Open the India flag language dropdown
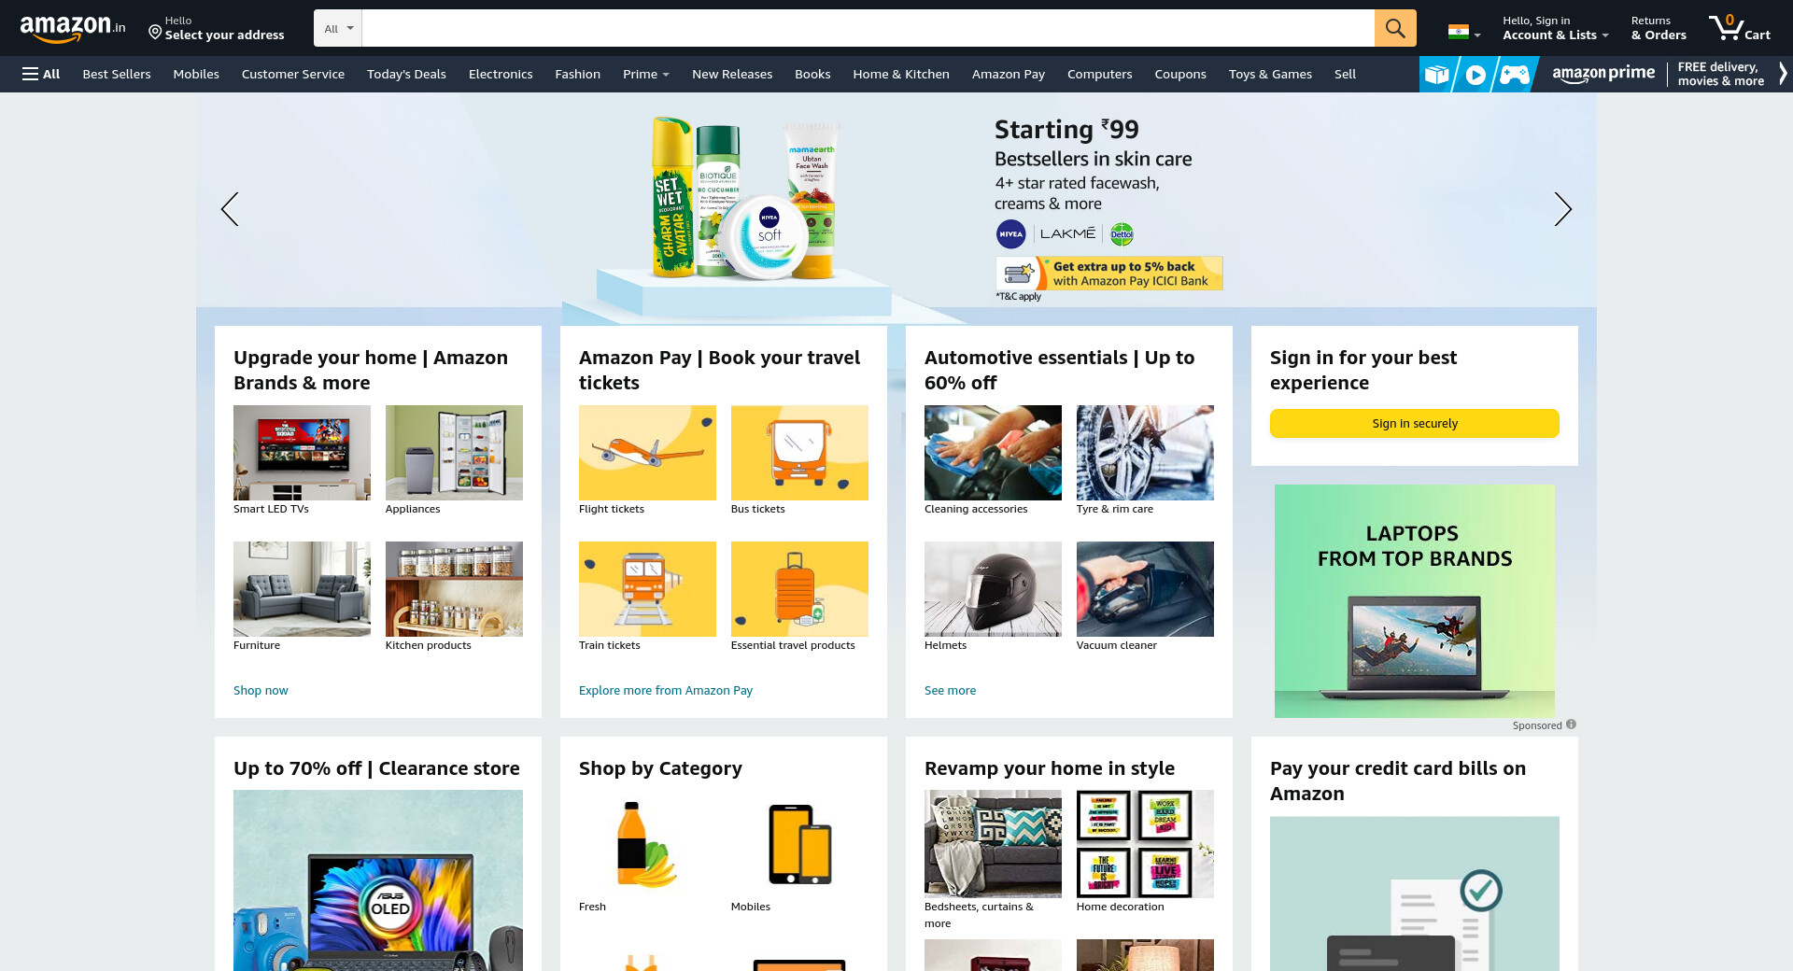The image size is (1793, 971). 1463,31
